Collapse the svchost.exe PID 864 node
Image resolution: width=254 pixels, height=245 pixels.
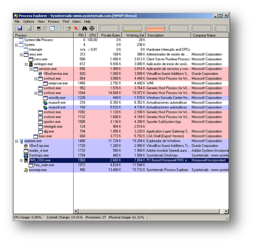[x=36, y=79]
